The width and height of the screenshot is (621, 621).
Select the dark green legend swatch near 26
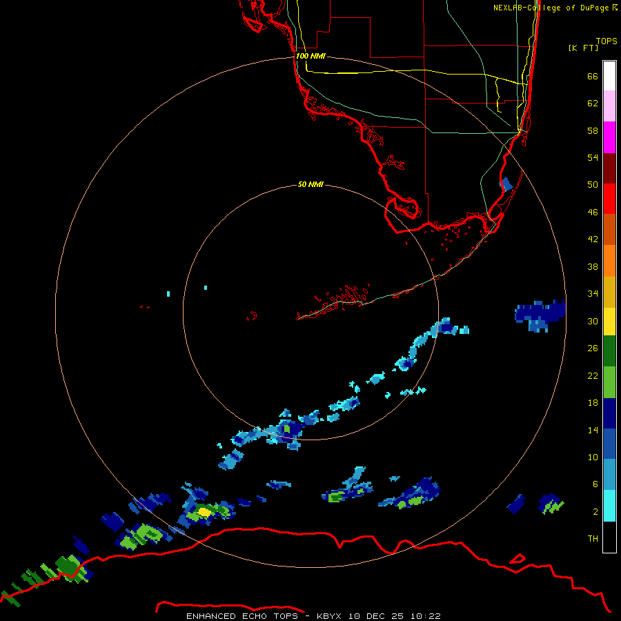(x=609, y=351)
